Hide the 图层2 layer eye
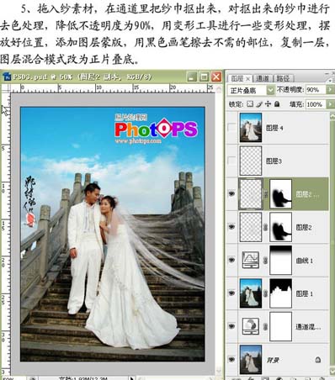Screen dimensions: 335x380 tap(231, 227)
